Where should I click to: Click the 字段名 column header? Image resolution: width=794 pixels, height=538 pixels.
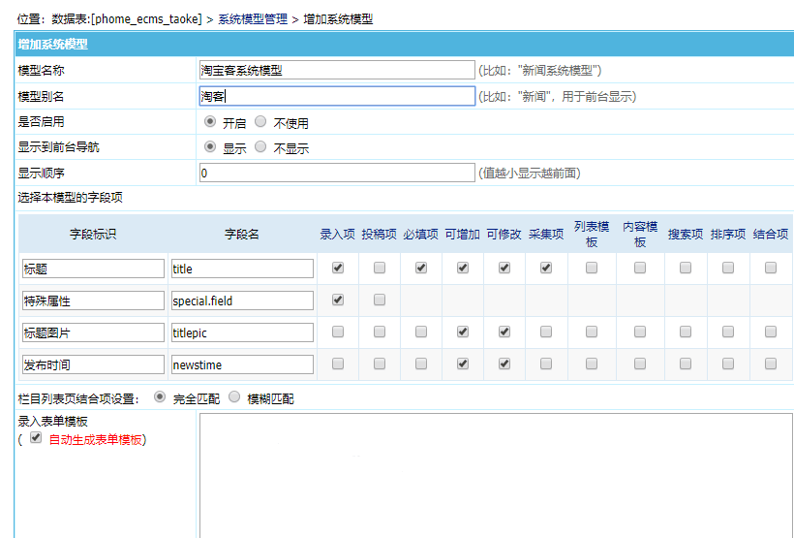click(242, 234)
